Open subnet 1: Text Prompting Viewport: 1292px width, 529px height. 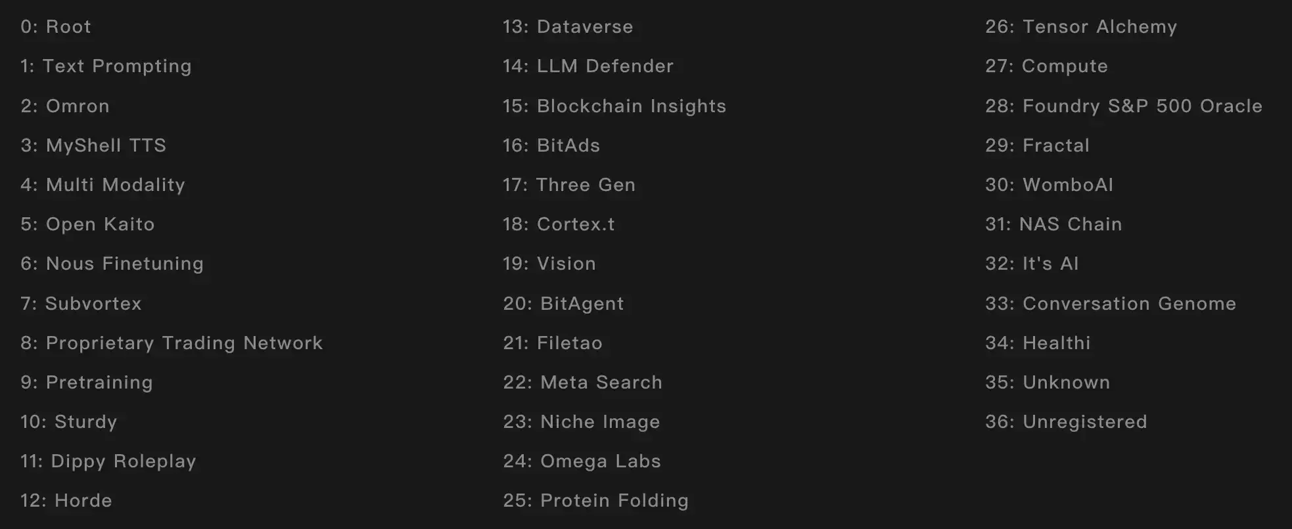106,66
